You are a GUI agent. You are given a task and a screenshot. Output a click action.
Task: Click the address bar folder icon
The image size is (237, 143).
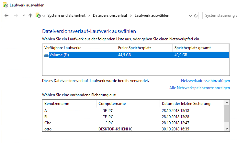38,15
